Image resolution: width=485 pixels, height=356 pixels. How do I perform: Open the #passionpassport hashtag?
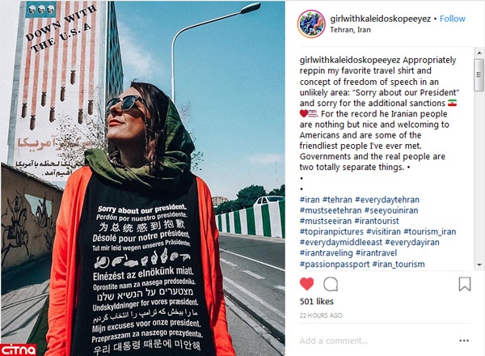335,265
